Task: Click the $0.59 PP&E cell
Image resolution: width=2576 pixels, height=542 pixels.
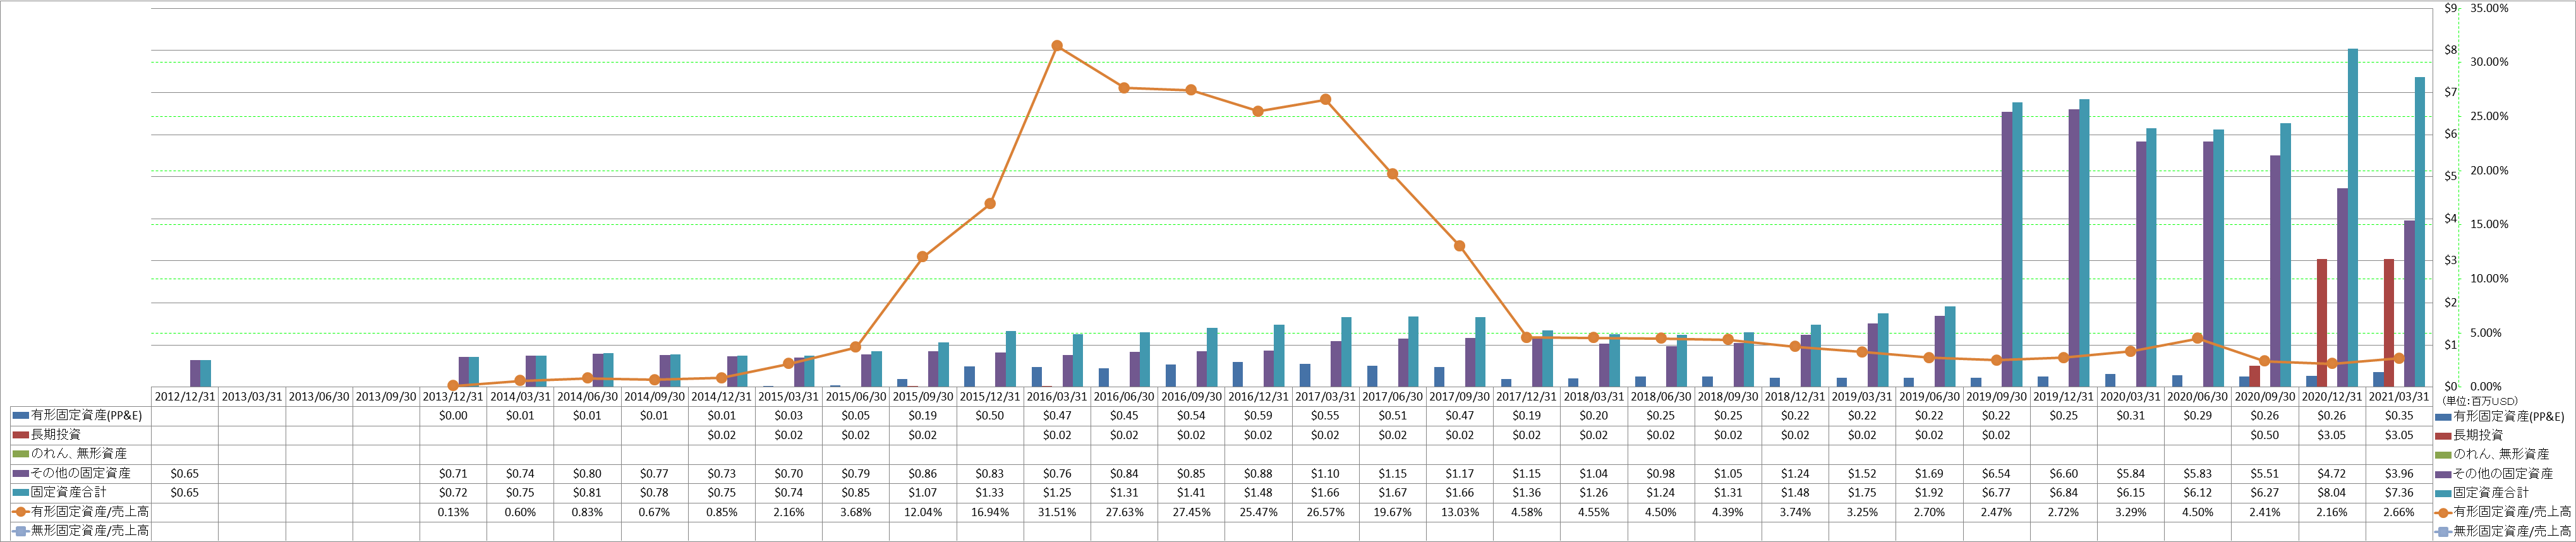Action: (1258, 415)
